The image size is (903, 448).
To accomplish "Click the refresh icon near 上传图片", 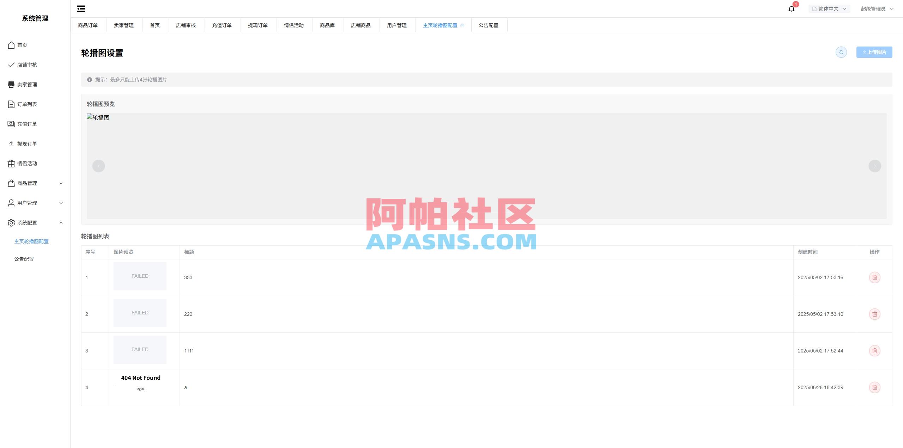I will point(841,52).
